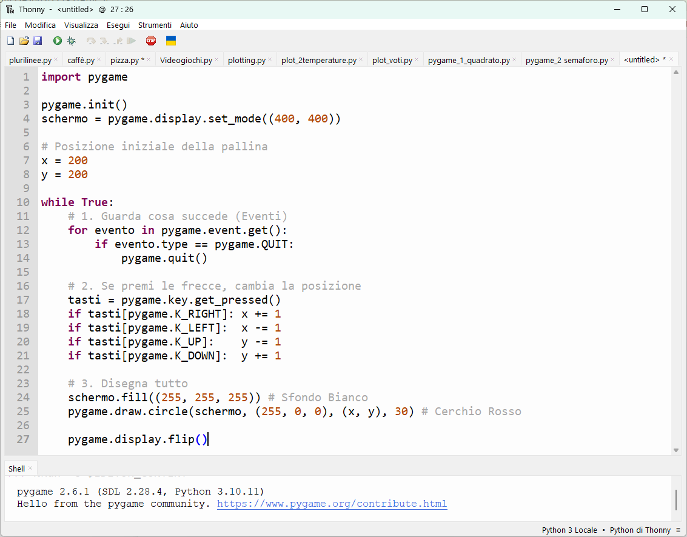Click the Resume debugger toolbar icon

pos(131,41)
